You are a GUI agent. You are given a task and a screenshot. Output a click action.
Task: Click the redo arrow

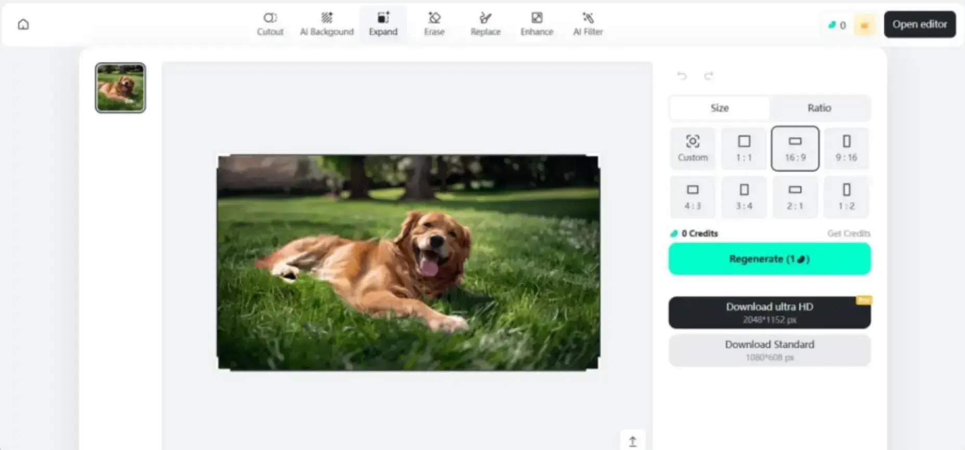coord(708,76)
